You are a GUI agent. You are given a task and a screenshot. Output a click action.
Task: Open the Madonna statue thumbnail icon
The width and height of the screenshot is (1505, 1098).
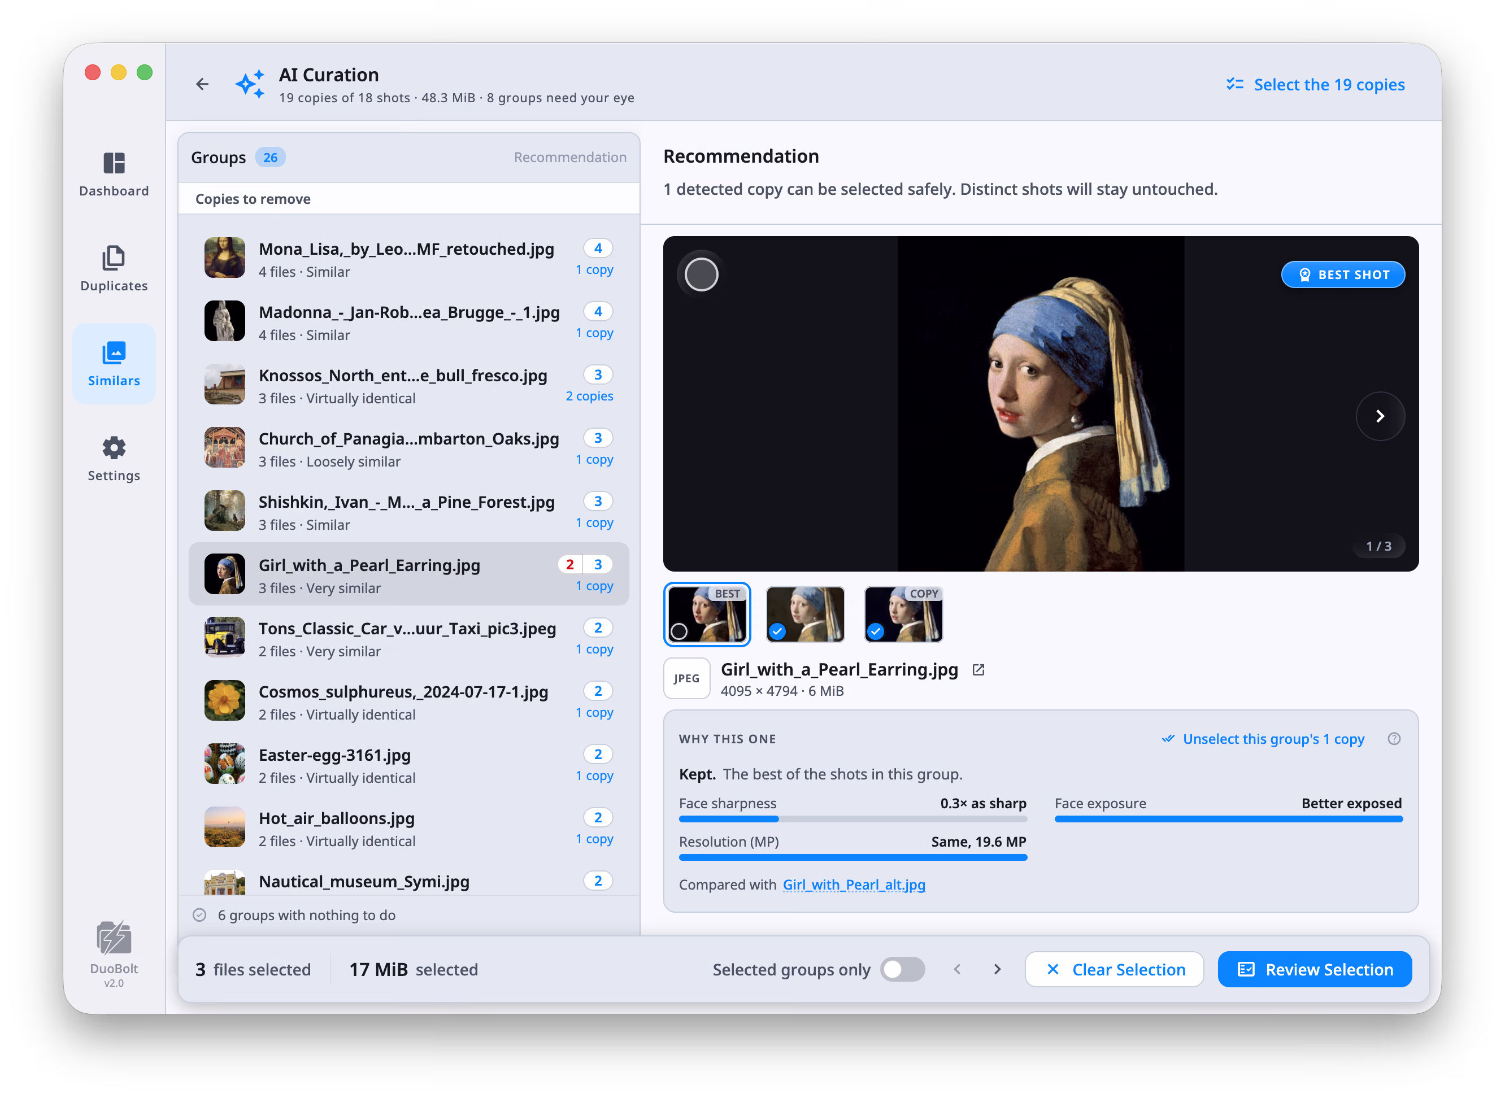(225, 321)
